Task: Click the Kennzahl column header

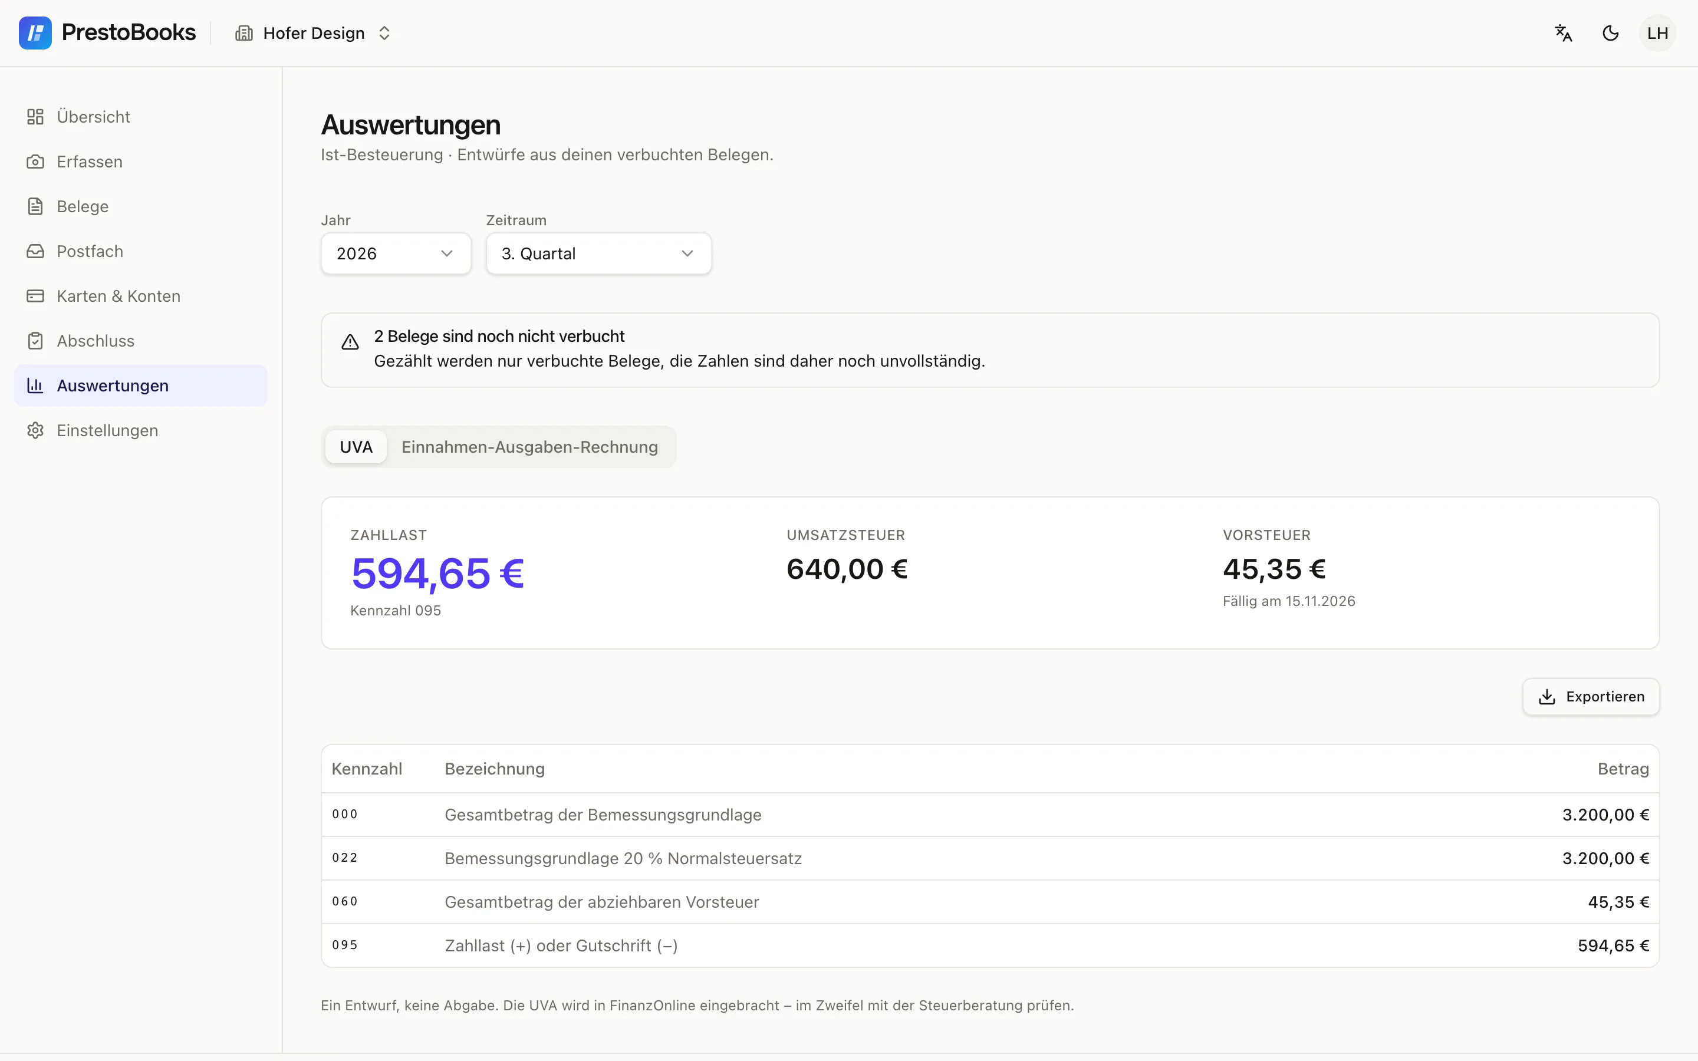Action: click(x=366, y=769)
